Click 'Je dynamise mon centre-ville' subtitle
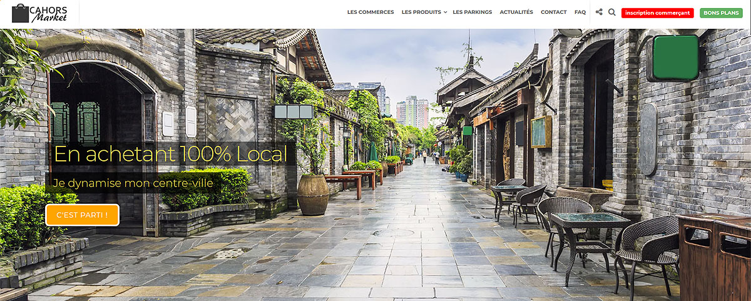Viewport: 751px width, 301px height. click(x=133, y=183)
